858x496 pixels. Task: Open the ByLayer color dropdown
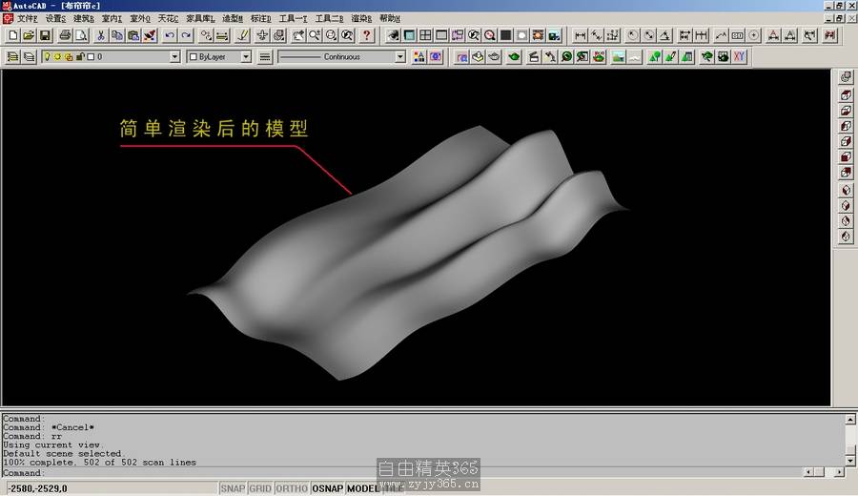click(245, 57)
